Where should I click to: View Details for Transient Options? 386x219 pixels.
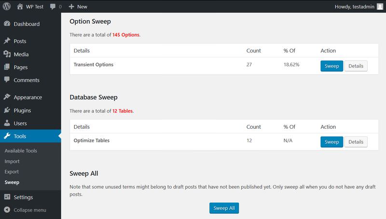[356, 66]
